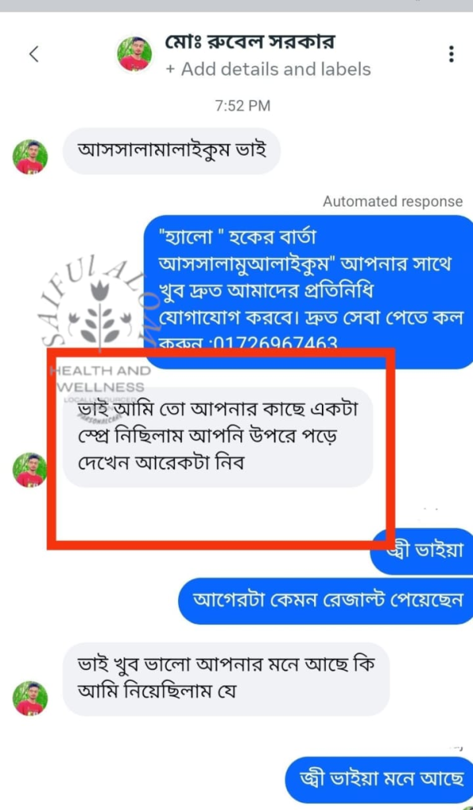Tap sender avatar beside the spray message
Screen dimensions: 473x810
click(x=30, y=470)
